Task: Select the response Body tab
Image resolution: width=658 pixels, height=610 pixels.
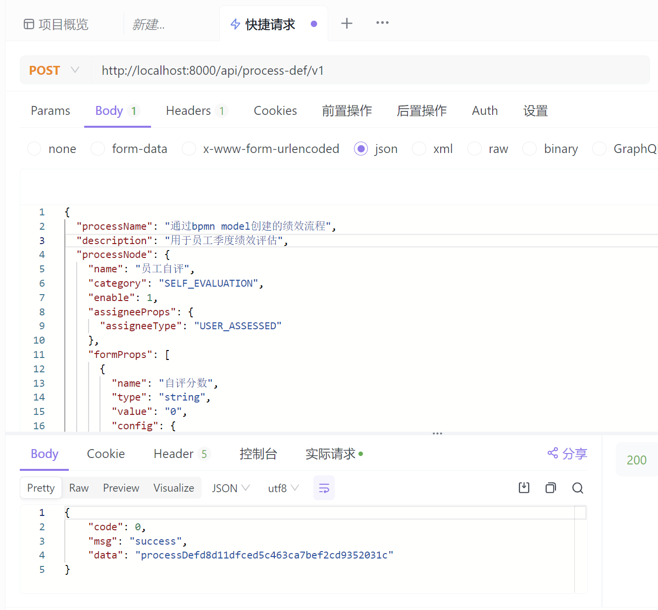Action: pyautogui.click(x=45, y=454)
